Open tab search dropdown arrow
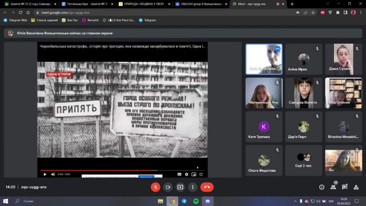This screenshot has height=206, width=366. click(x=328, y=4)
